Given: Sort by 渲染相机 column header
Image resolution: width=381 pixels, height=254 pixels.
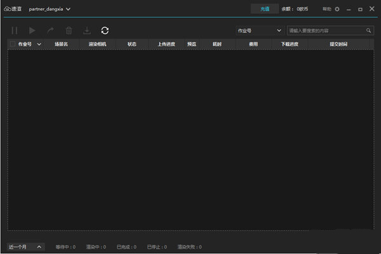Looking at the screenshot, I should (97, 44).
